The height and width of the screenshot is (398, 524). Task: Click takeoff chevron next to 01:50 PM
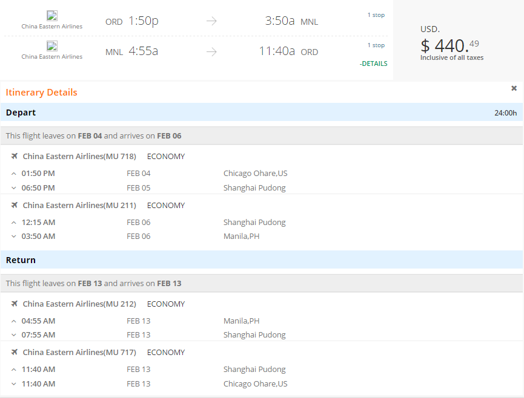[14, 174]
